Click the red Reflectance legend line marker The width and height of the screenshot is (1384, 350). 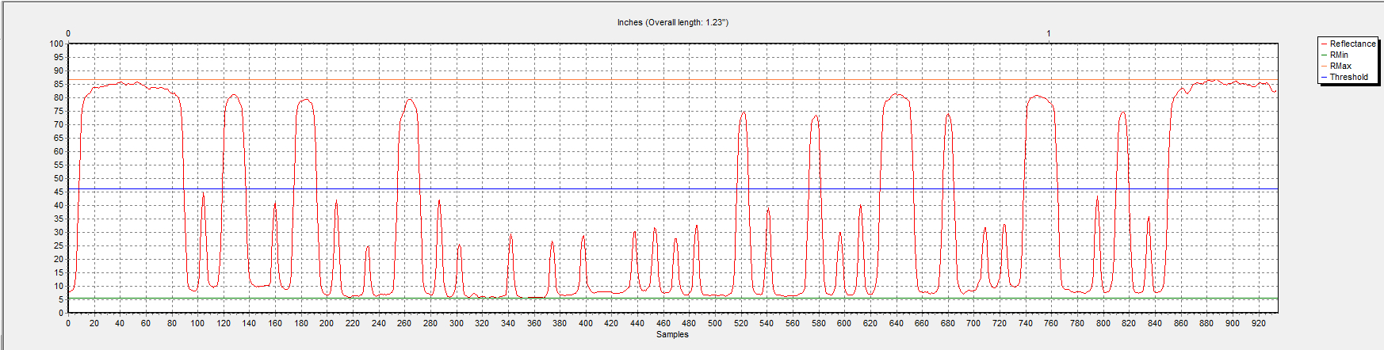point(1324,44)
